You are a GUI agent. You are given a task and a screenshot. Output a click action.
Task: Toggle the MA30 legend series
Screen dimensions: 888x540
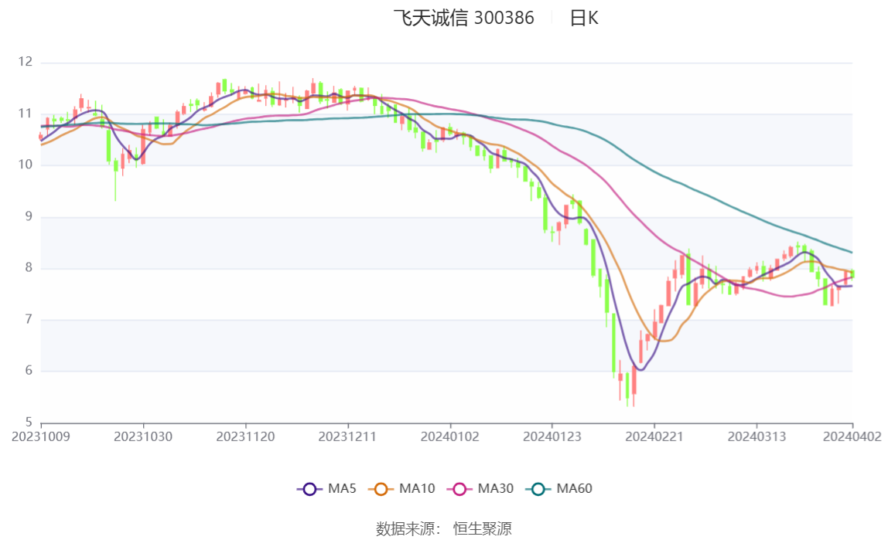pyautogui.click(x=480, y=488)
